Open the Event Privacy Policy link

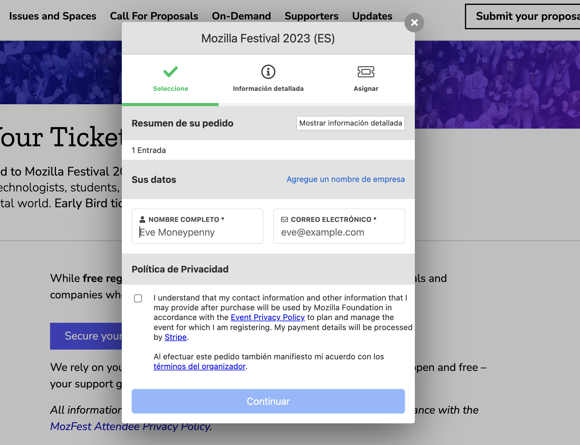pyautogui.click(x=267, y=317)
